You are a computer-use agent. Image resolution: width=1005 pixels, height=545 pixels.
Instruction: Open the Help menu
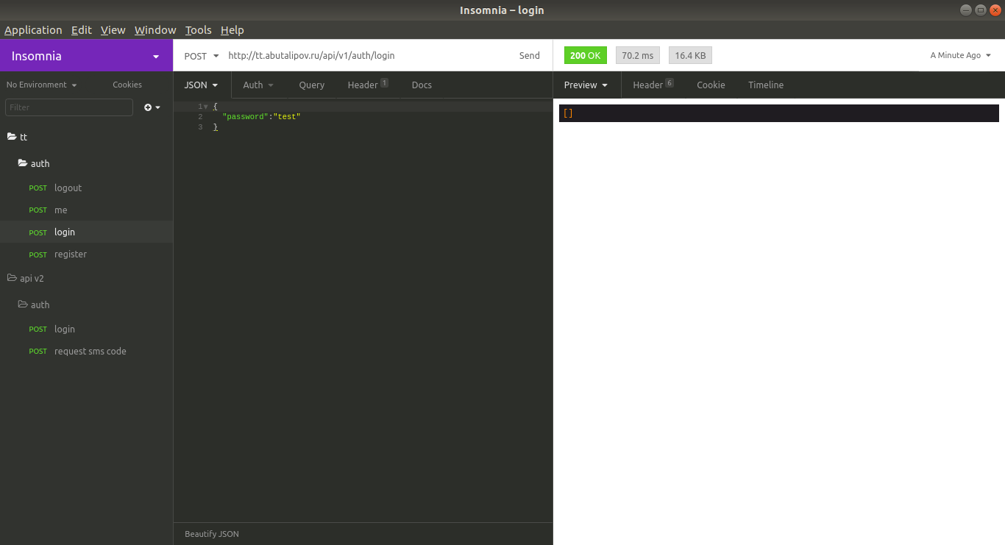232,30
